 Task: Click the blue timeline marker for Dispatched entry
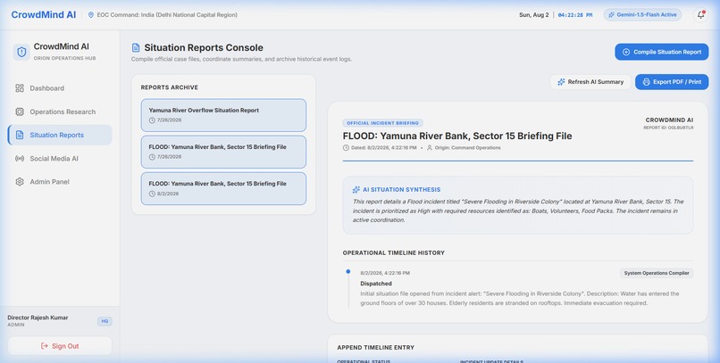(348, 271)
